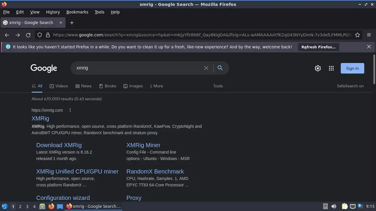Image resolution: width=376 pixels, height=211 pixels.
Task: View site info via the padlock icon
Action: 48,35
